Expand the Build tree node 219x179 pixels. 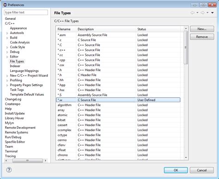pos(7,38)
